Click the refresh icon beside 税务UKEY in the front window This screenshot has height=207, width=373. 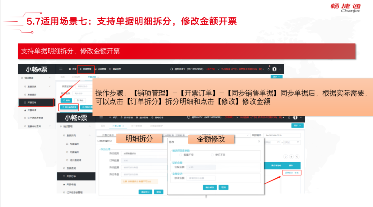189,117
